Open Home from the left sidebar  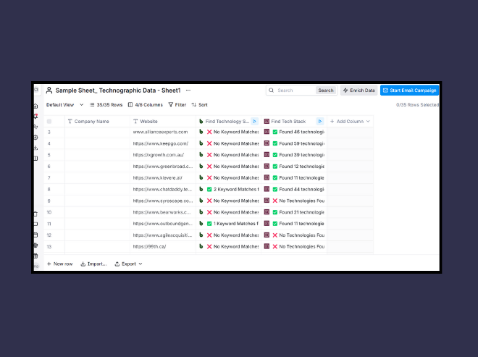pos(35,106)
